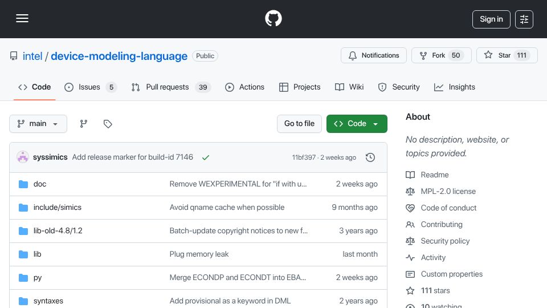547x308 pixels.
Task: Expand the green Code dropdown
Action: [357, 124]
